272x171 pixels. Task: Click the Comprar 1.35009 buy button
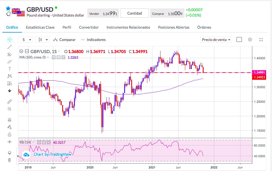[167, 13]
